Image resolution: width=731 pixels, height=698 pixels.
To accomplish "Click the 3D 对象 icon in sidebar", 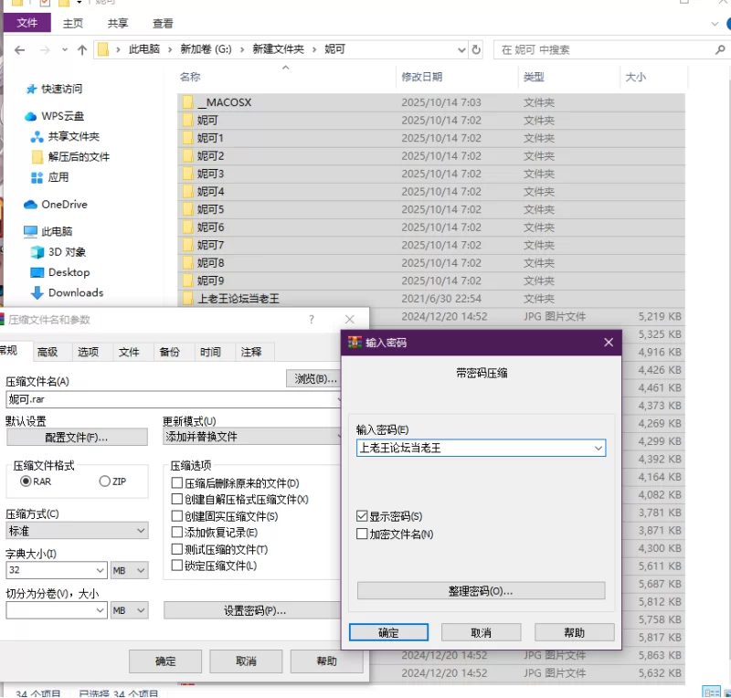I will coord(37,252).
